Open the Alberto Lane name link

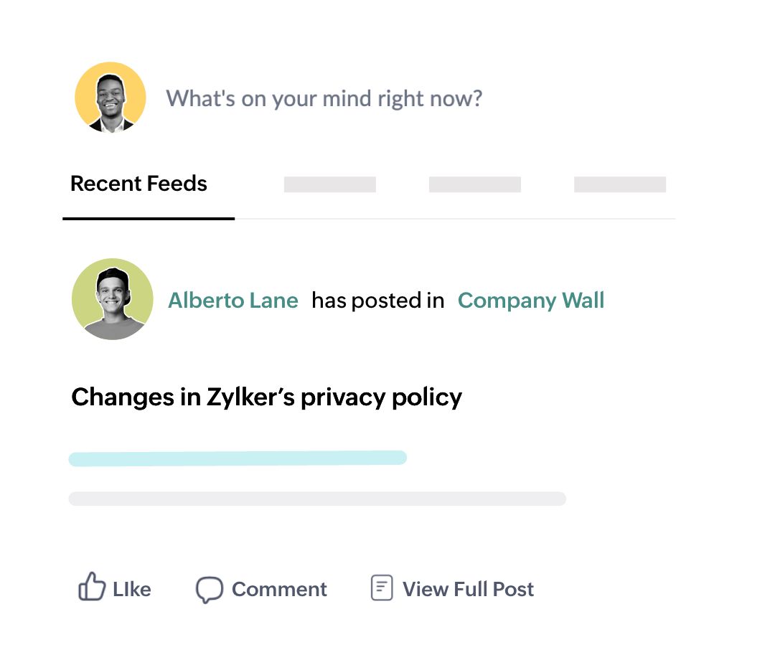tap(233, 300)
